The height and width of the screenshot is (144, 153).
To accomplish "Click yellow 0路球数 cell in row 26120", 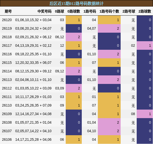I will pos(74,20).
